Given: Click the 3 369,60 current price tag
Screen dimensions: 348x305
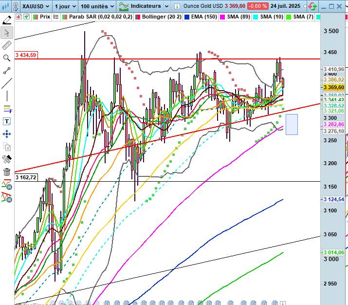Looking at the screenshot, I should [334, 87].
